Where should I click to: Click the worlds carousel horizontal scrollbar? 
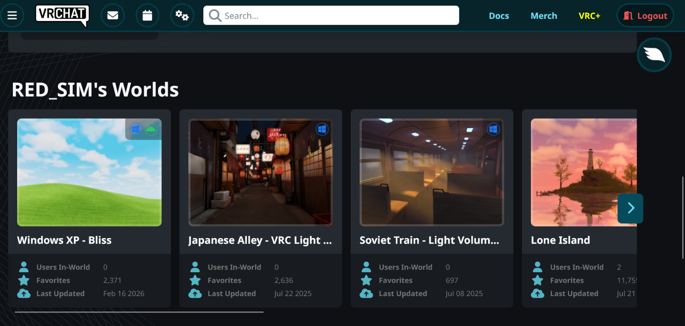pyautogui.click(x=139, y=312)
